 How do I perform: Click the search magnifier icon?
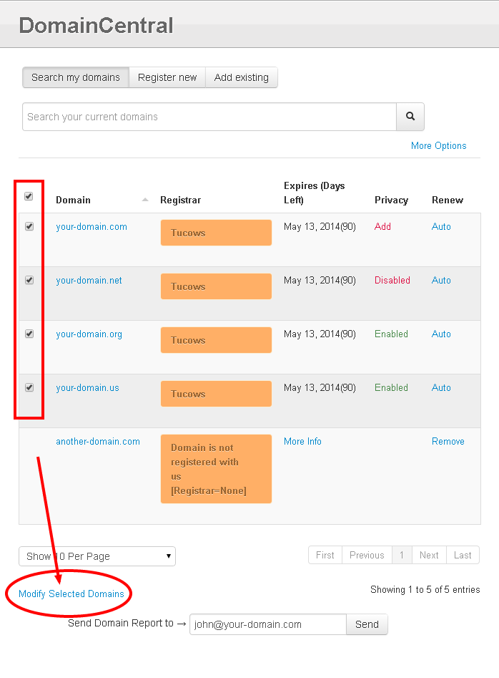[x=410, y=116]
